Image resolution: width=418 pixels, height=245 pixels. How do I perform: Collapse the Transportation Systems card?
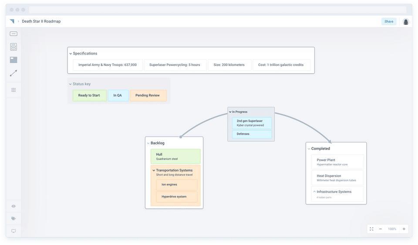tap(154, 170)
